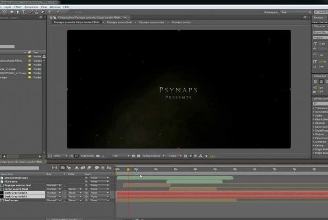Viewport: 328px width, 220px height.
Task: Go to Psynaps source in breadcrumb
Action: 181,22
